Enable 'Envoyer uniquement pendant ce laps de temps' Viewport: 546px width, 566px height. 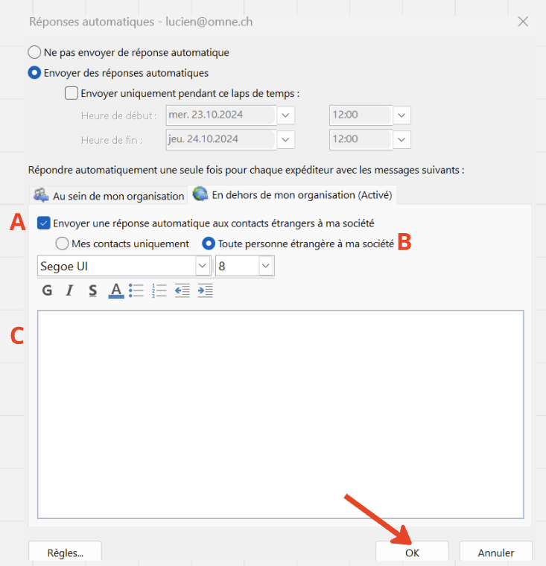point(72,93)
